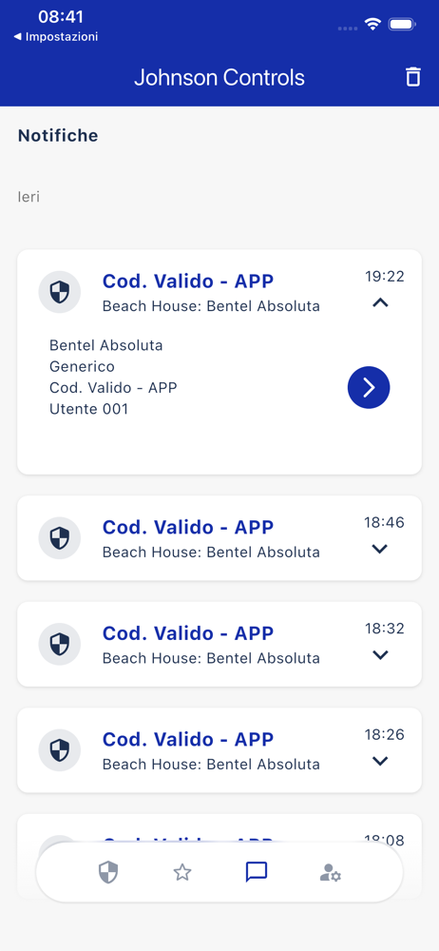Open details with the blue arrow button

click(x=369, y=388)
